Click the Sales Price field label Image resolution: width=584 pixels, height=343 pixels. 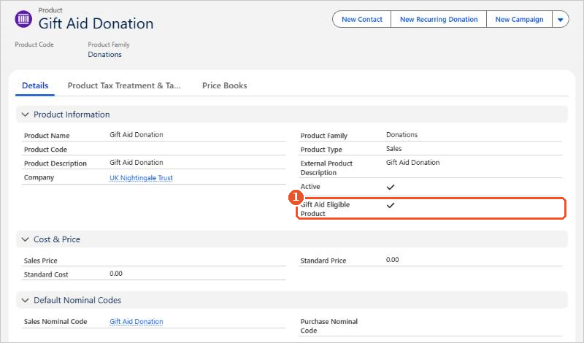tap(41, 261)
